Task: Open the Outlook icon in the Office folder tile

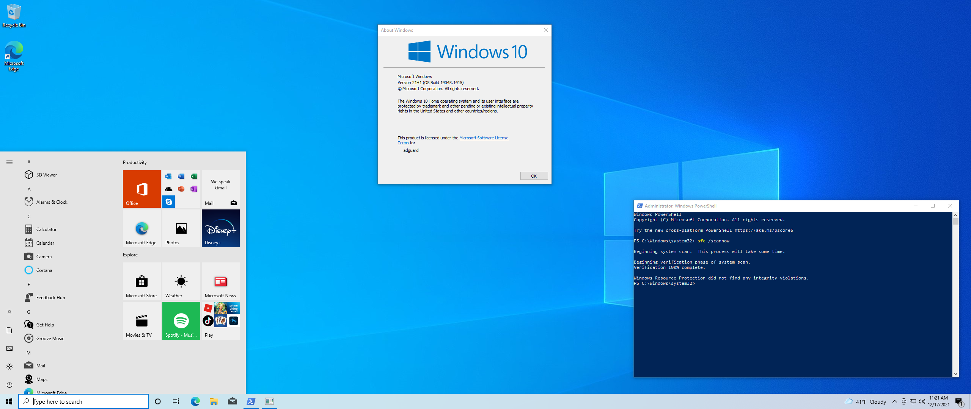Action: [168, 176]
